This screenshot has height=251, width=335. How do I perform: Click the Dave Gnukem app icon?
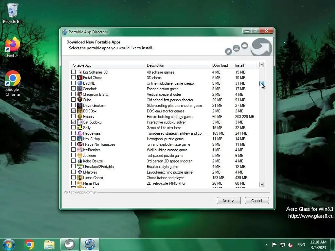[80, 106]
